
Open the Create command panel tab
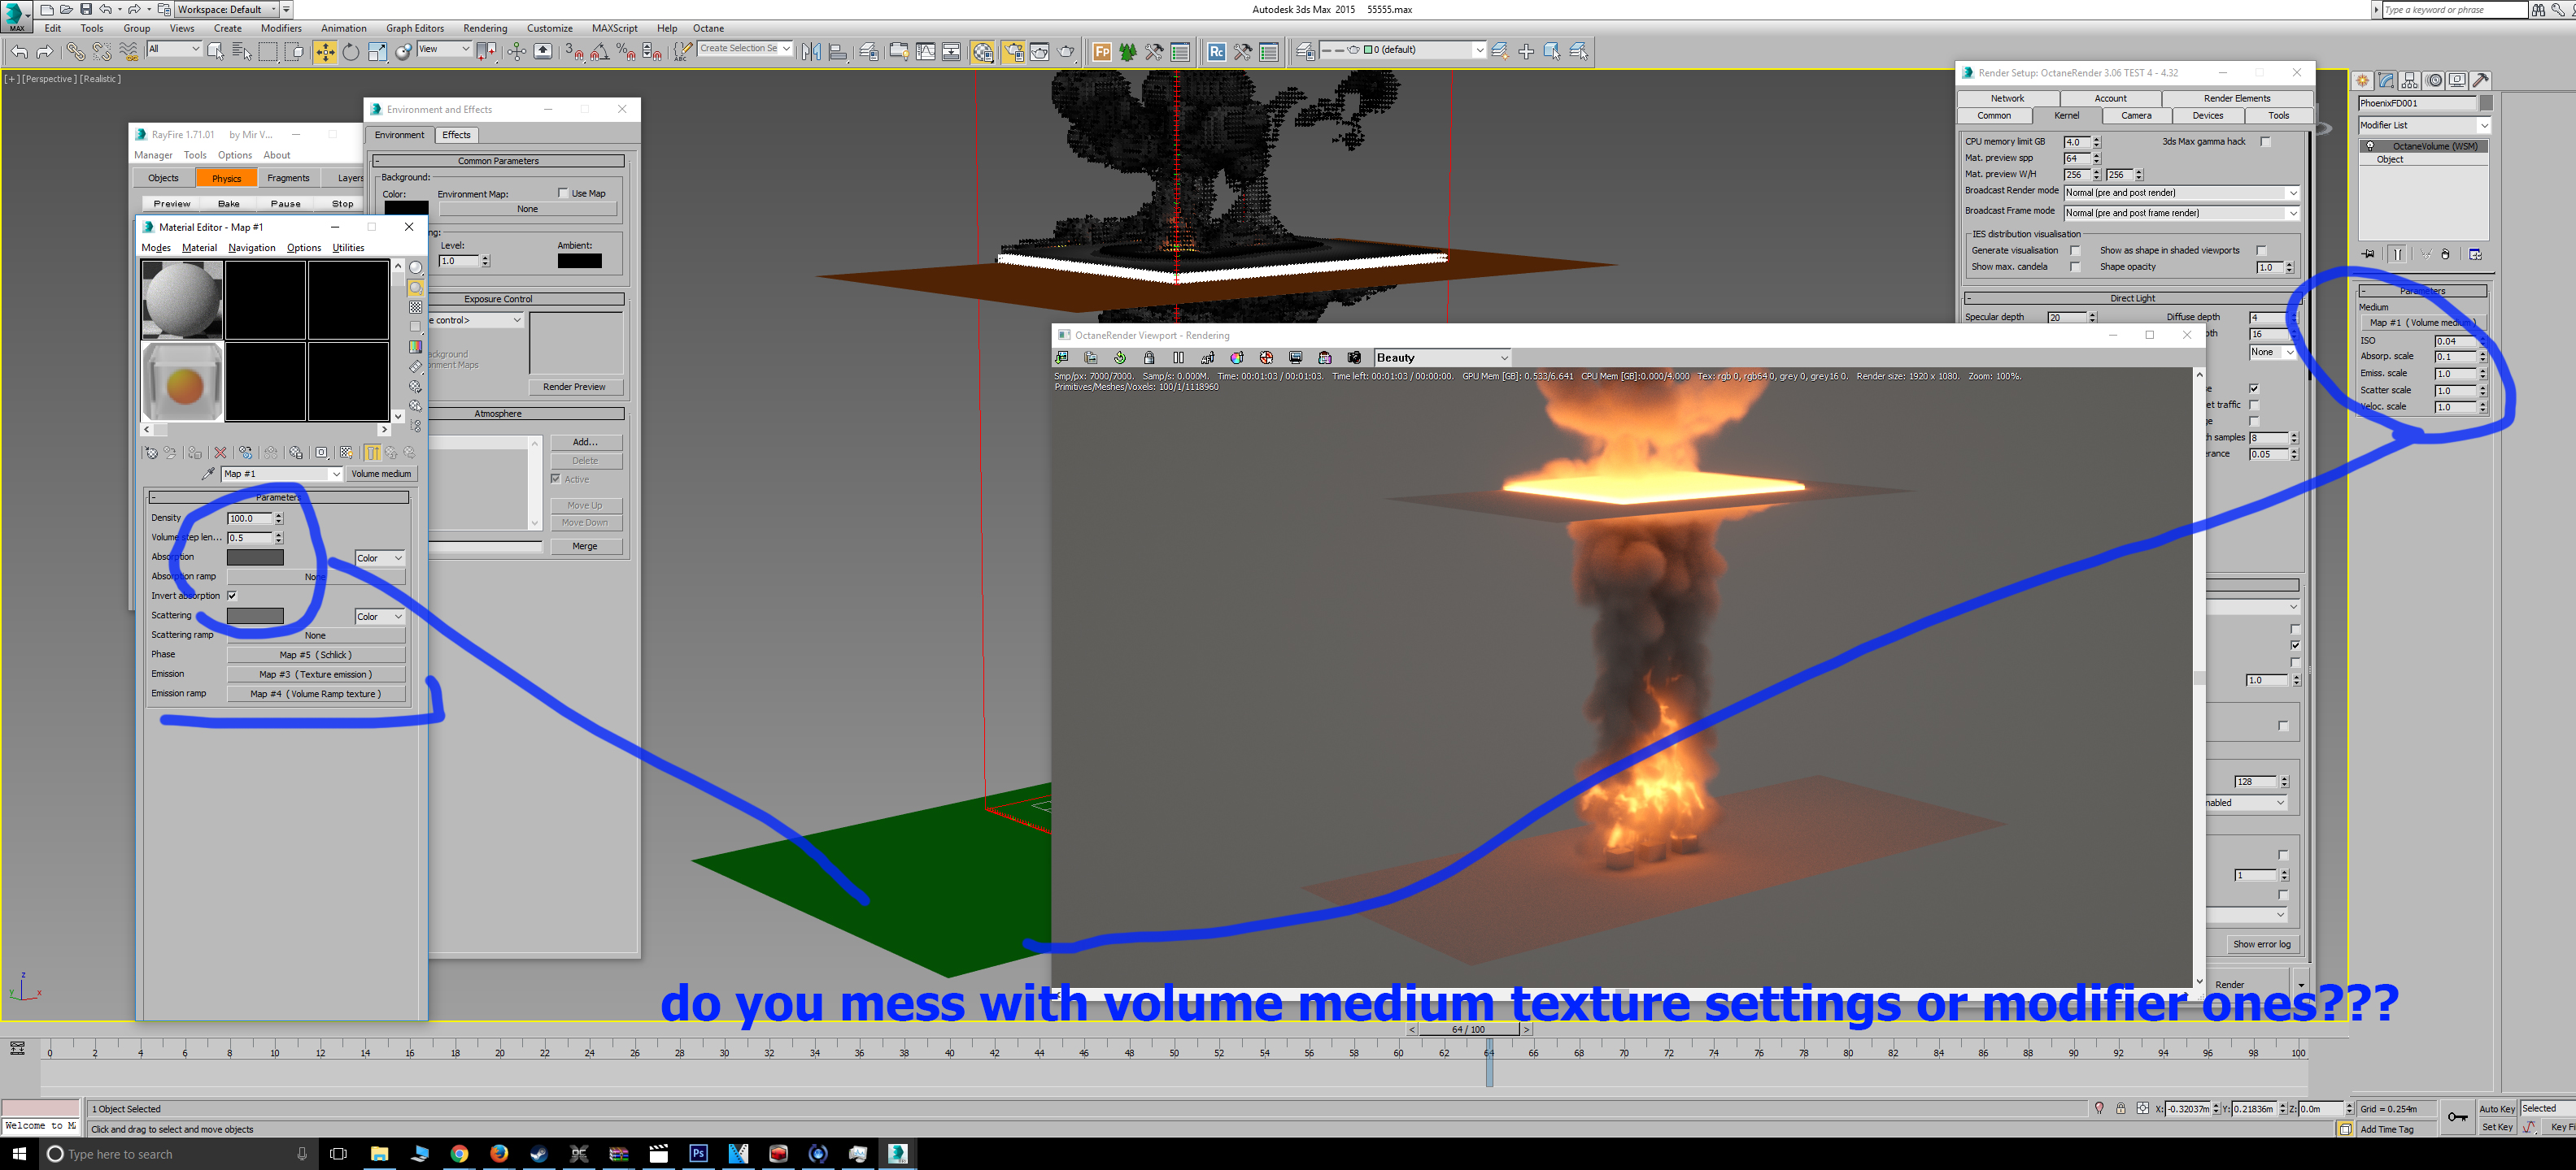(2363, 80)
